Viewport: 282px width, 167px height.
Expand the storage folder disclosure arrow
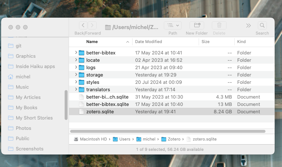tap(76, 75)
